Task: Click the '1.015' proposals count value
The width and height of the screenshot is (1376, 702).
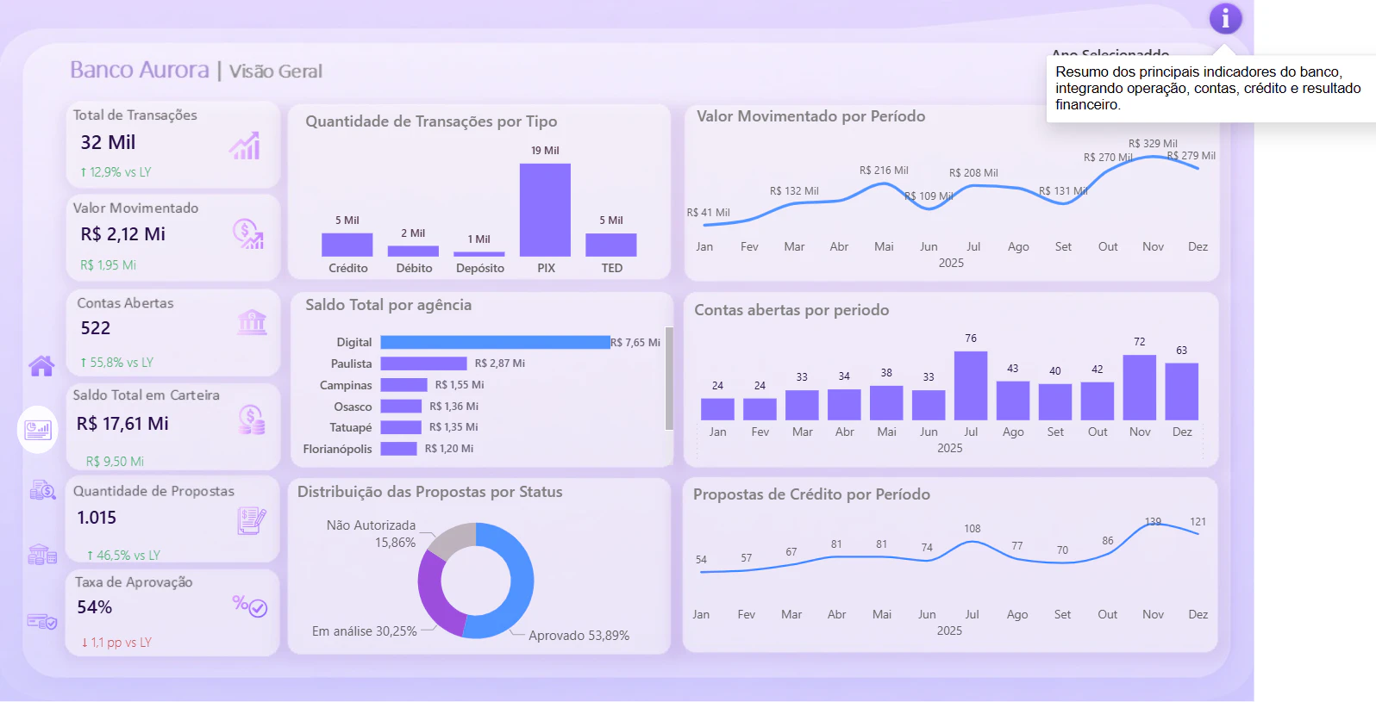Action: (97, 518)
